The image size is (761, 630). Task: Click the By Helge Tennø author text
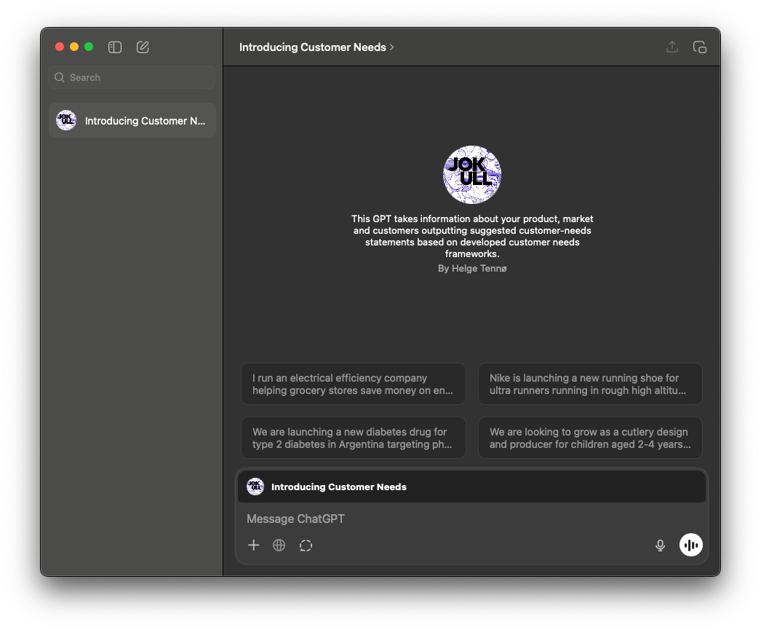(472, 269)
